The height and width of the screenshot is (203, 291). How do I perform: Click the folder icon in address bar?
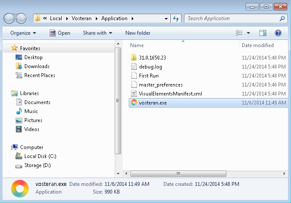pos(37,18)
